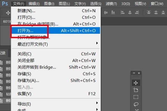Screen dimensions: 167x111
Task: Select the Lasso tool
Action: tap(136, 104)
